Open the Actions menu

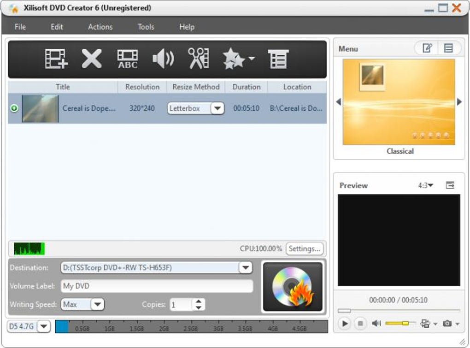point(100,27)
